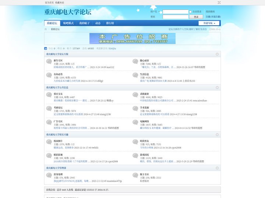Click the speech bubble icon beside 电脑网络
The image size is (265, 198).
tap(135, 122)
